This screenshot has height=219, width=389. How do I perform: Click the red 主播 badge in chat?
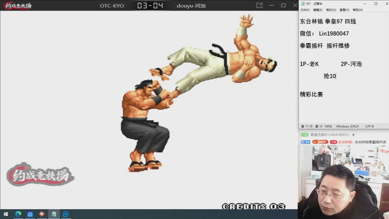pos(333,142)
